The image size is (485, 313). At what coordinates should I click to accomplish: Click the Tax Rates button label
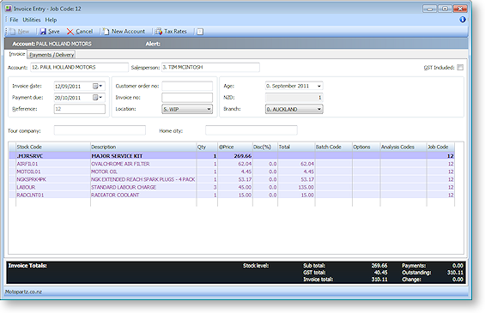click(x=175, y=32)
